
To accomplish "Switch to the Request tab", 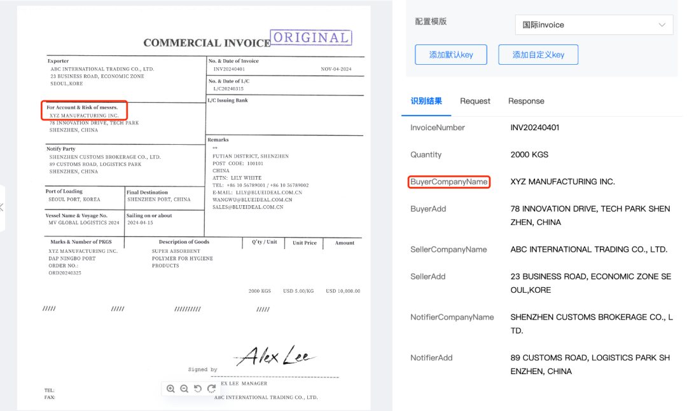I will tap(475, 101).
